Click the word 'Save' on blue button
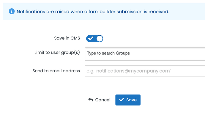 [x=131, y=100]
